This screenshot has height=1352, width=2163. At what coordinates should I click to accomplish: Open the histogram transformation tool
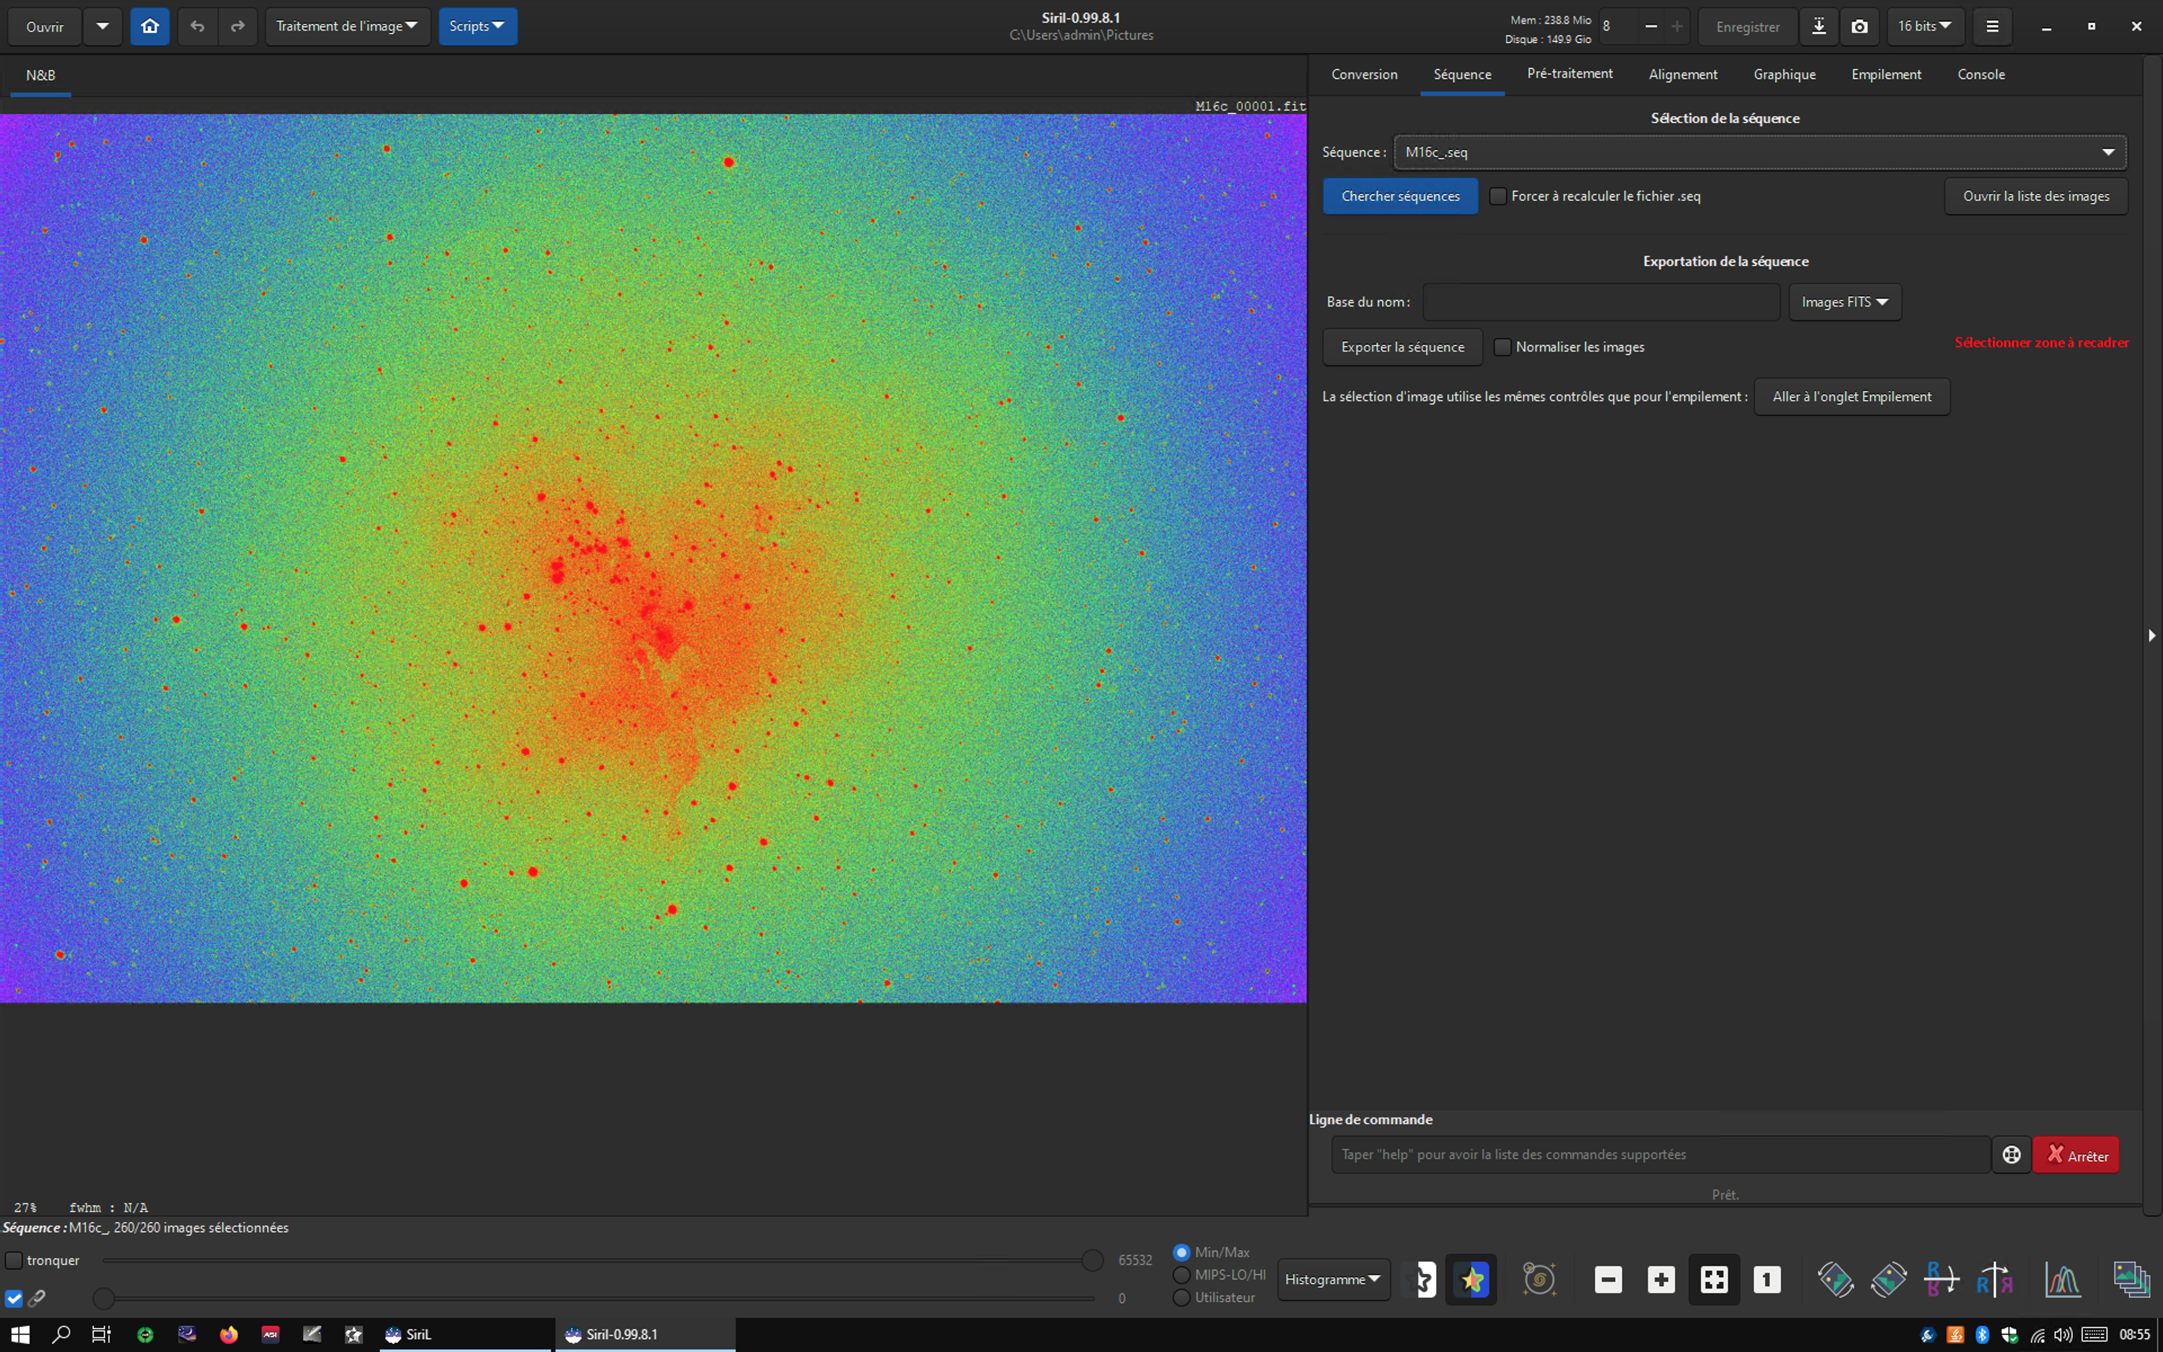2062,1279
